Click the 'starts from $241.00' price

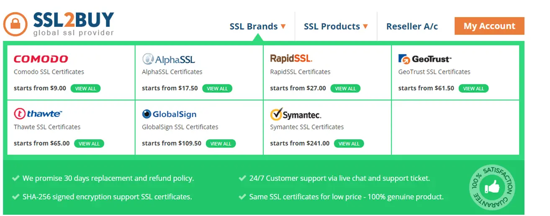click(x=300, y=143)
